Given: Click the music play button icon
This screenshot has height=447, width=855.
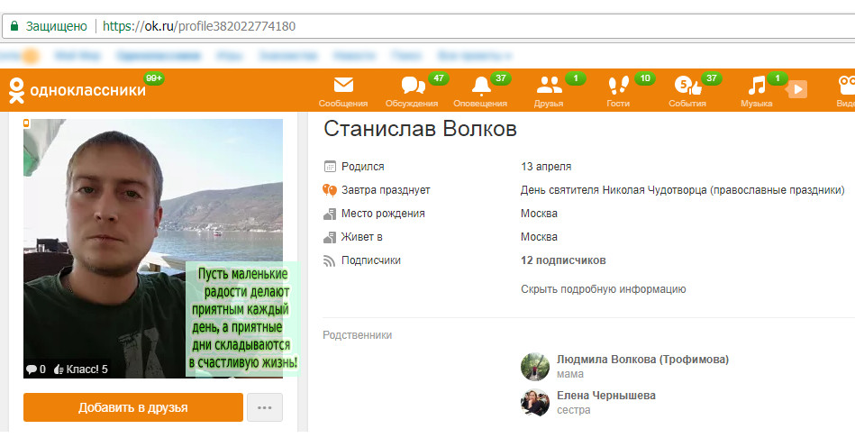Looking at the screenshot, I should pyautogui.click(x=797, y=89).
